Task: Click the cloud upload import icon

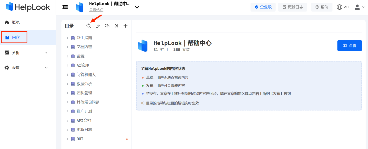Action: click(107, 26)
